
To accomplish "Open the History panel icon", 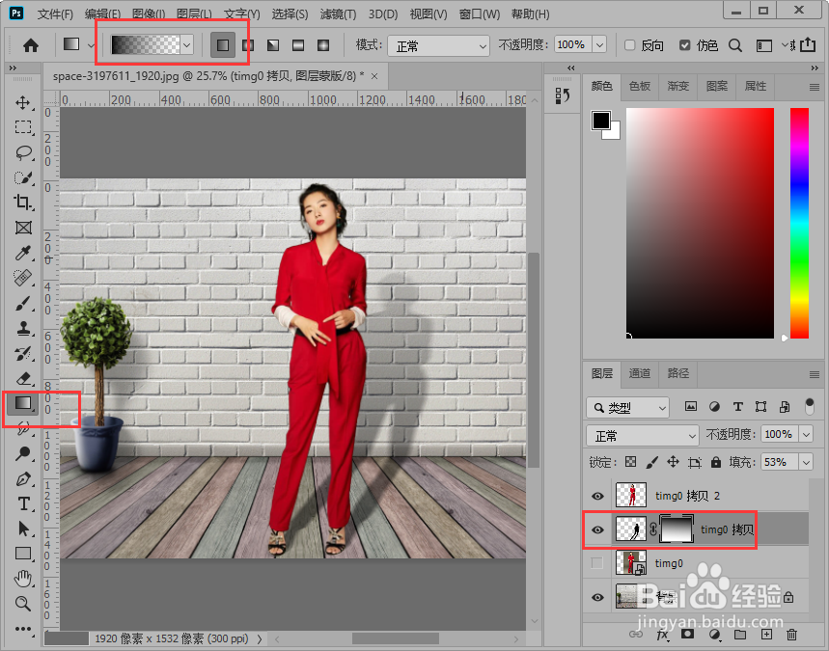I will (563, 95).
